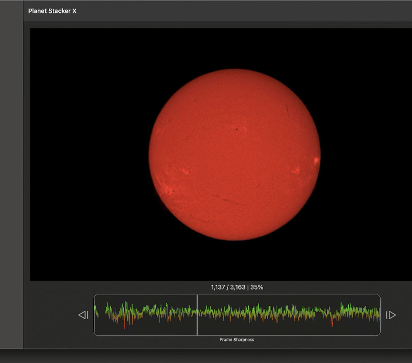
Task: Pick the short dark filament at sun's upper right
Action: [287, 110]
